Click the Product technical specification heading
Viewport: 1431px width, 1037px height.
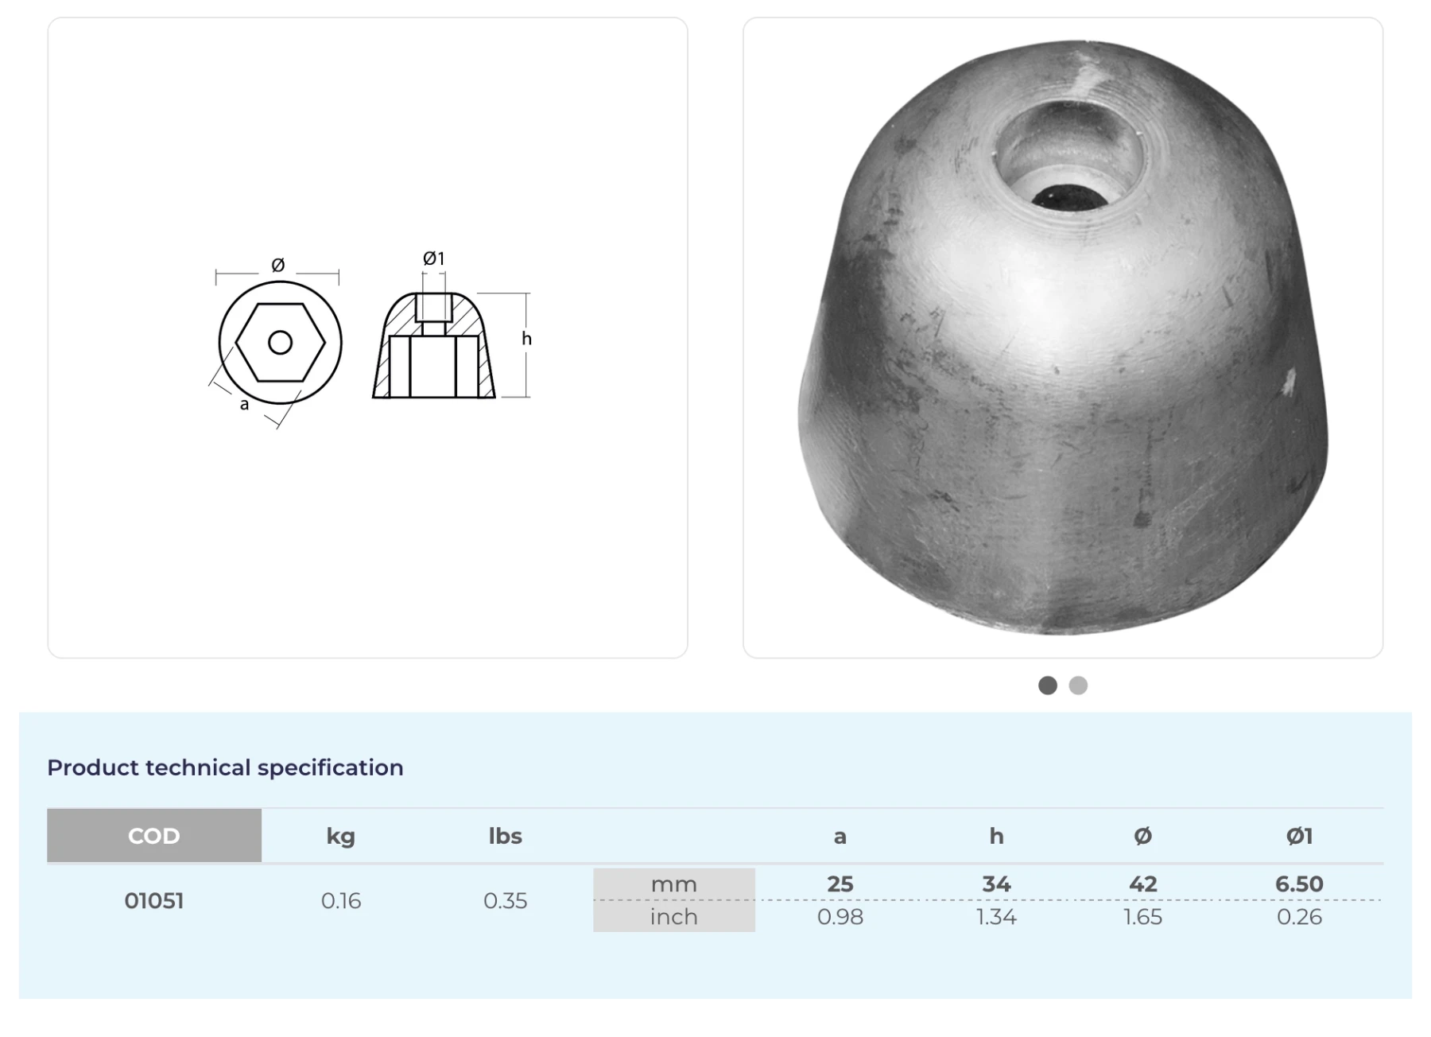coord(225,767)
